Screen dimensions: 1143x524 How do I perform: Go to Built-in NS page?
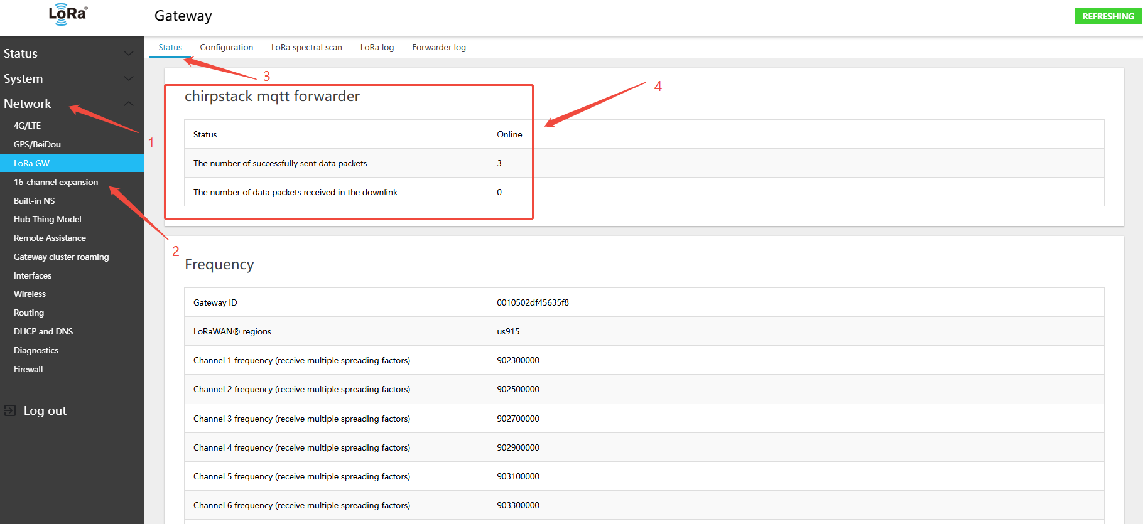pyautogui.click(x=34, y=201)
